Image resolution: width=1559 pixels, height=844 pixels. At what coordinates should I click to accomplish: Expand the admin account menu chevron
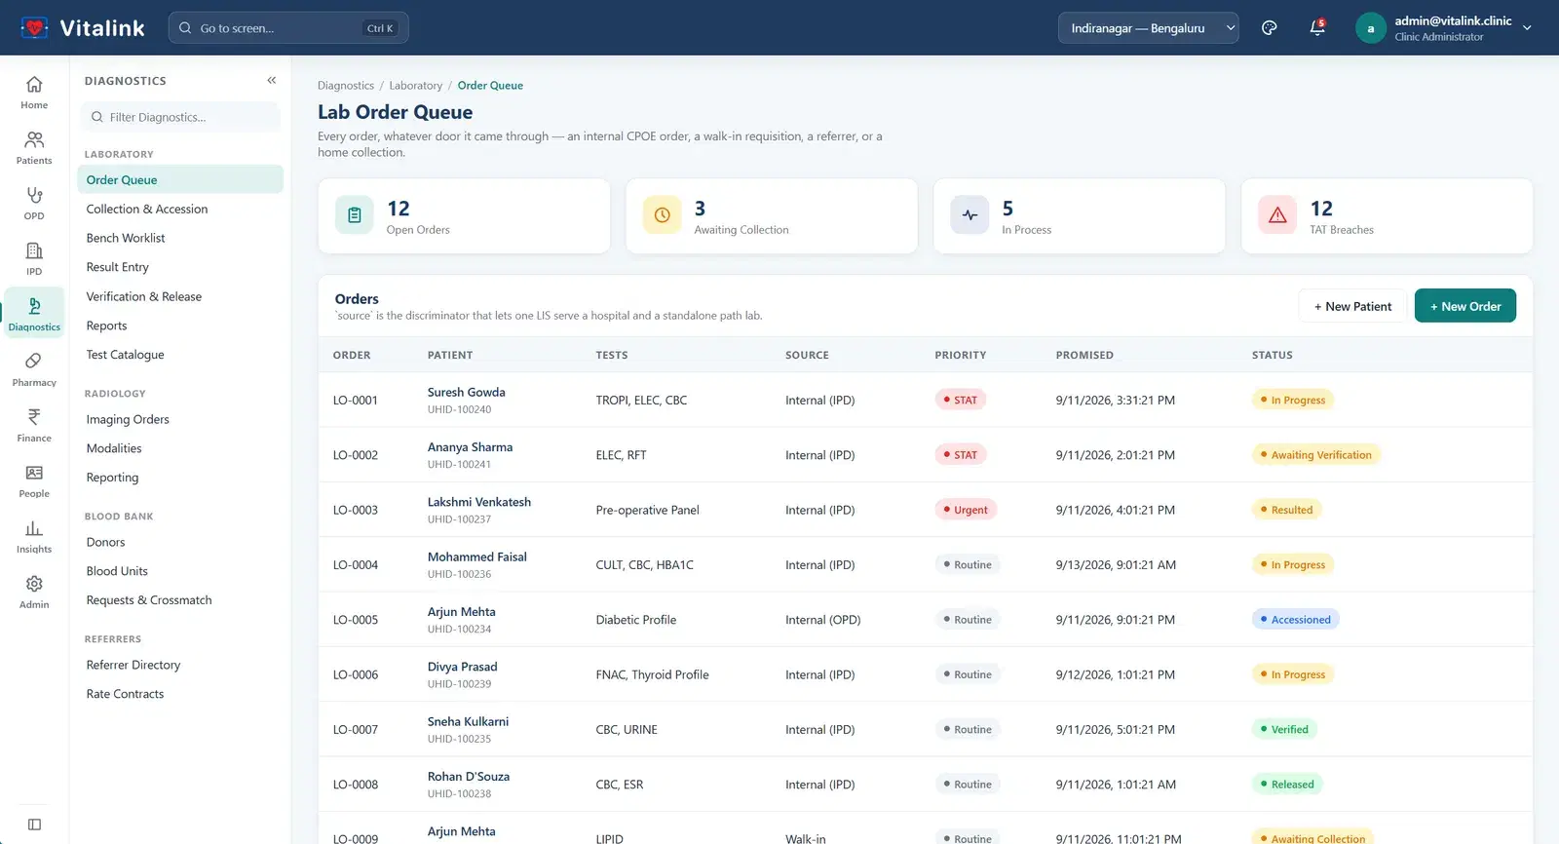(x=1527, y=28)
